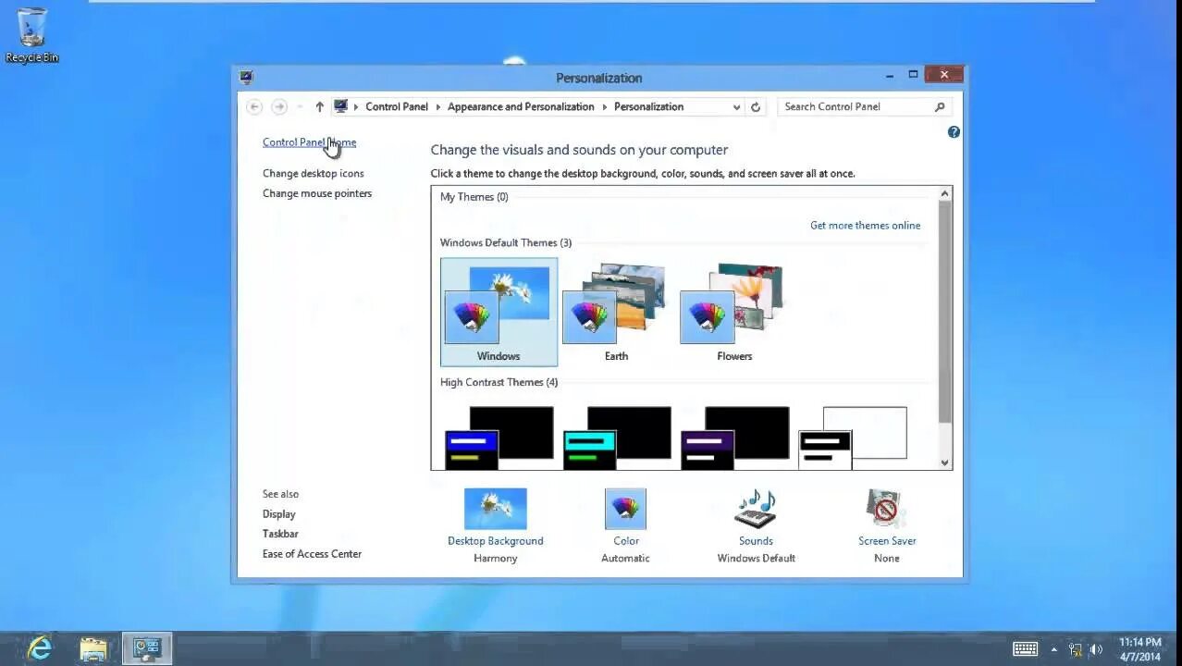Open the volume speaker tray icon
Screen dimensions: 1182x666
click(x=1096, y=649)
